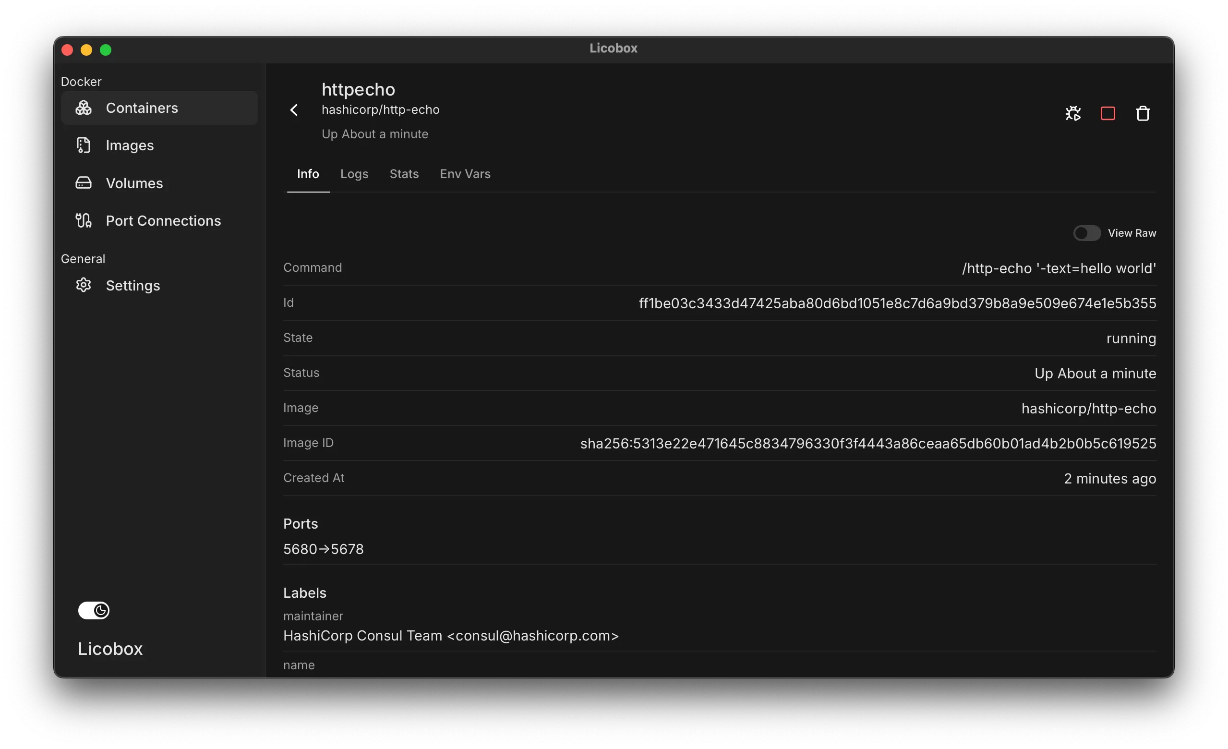Toggle dark mode moon switch

click(94, 610)
